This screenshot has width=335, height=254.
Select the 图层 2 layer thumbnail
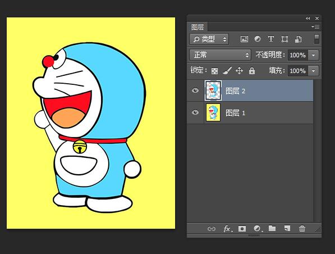coord(213,90)
